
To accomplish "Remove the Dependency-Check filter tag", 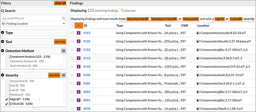I will (x=175, y=19).
